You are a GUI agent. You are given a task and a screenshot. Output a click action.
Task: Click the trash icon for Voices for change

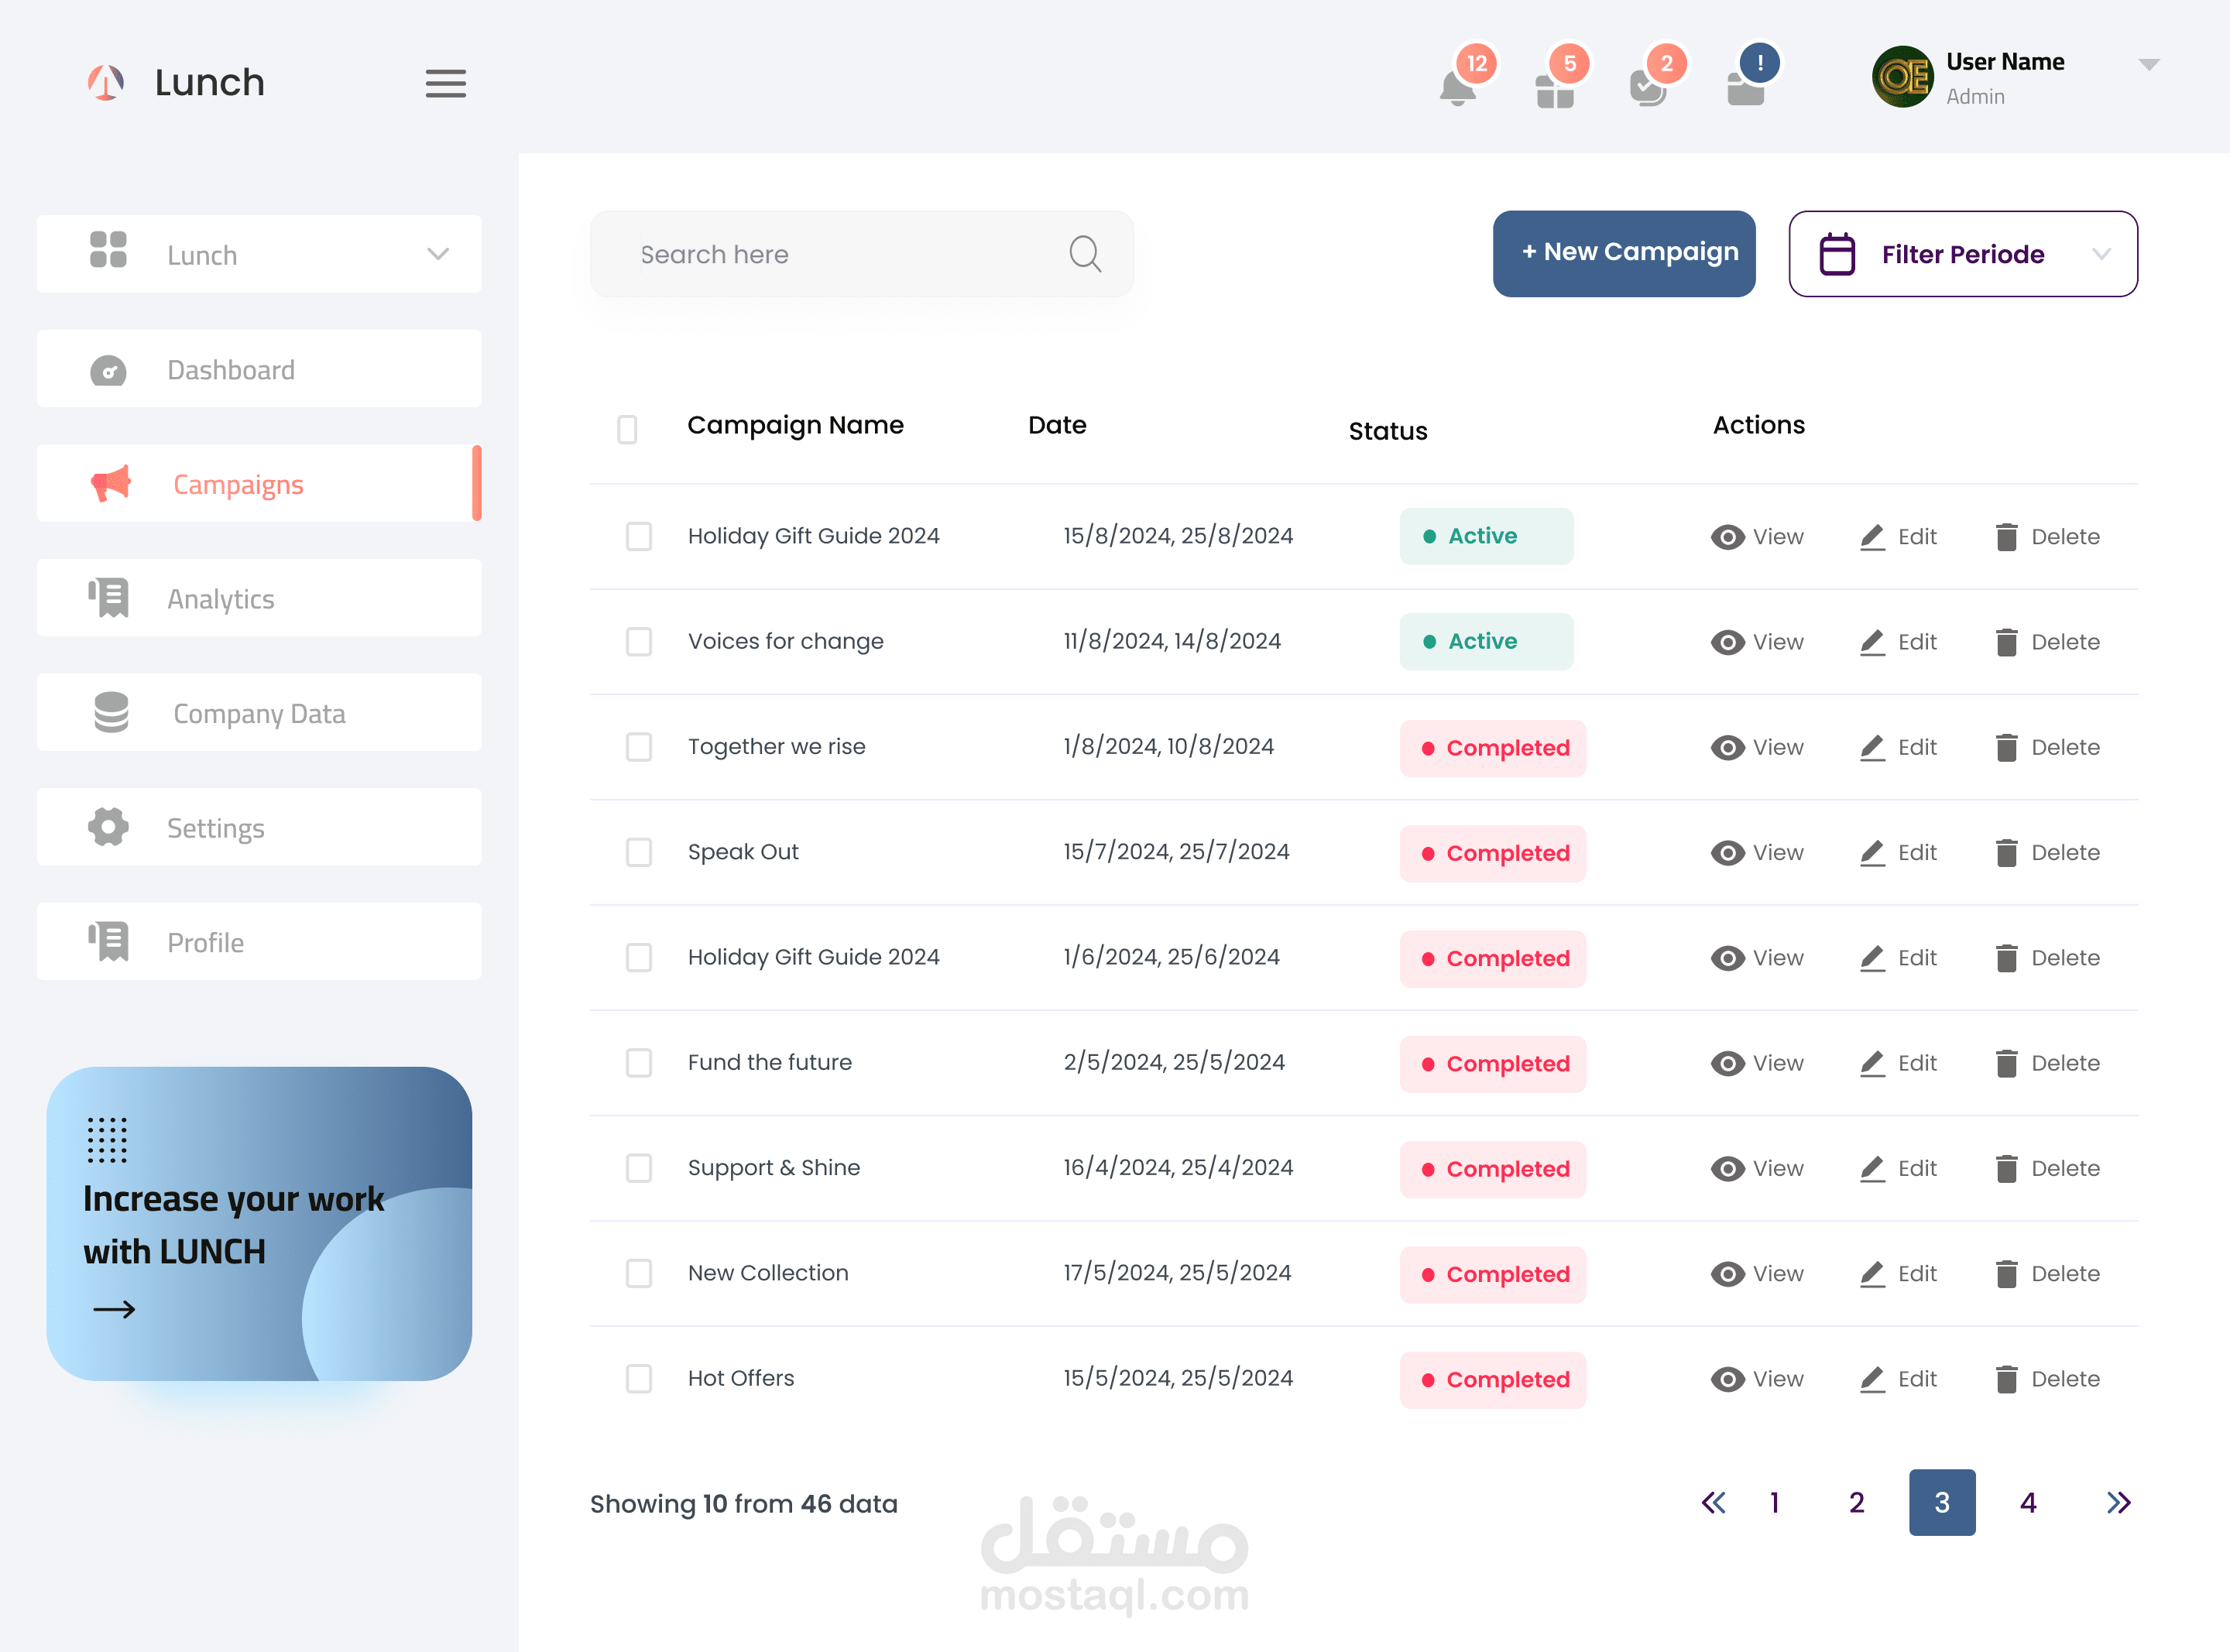coord(2006,642)
